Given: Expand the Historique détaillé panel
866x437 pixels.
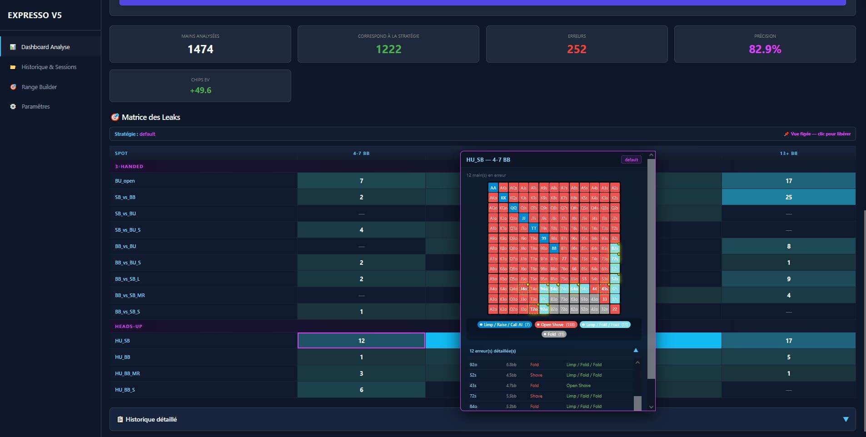Looking at the screenshot, I should point(846,419).
